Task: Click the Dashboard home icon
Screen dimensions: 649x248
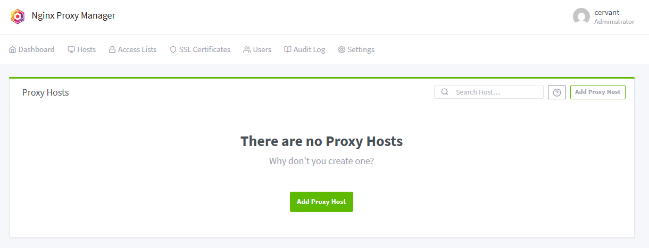Action: point(13,49)
